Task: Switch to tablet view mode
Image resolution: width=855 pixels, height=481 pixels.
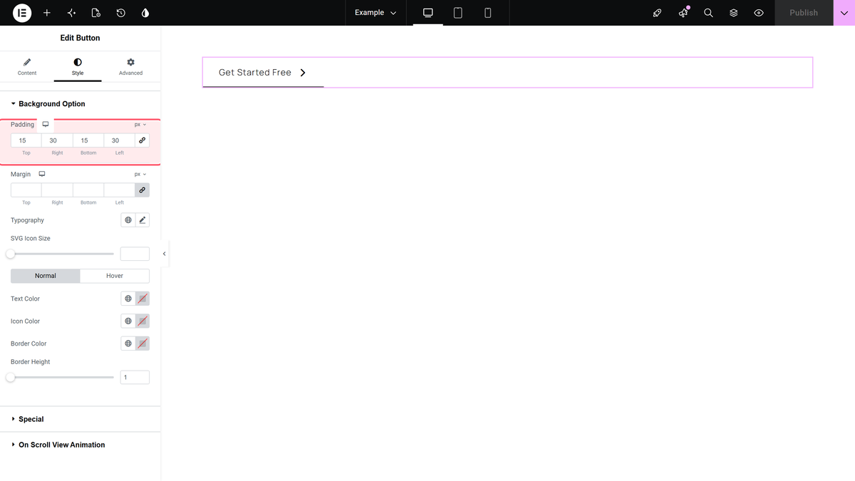Action: point(458,13)
